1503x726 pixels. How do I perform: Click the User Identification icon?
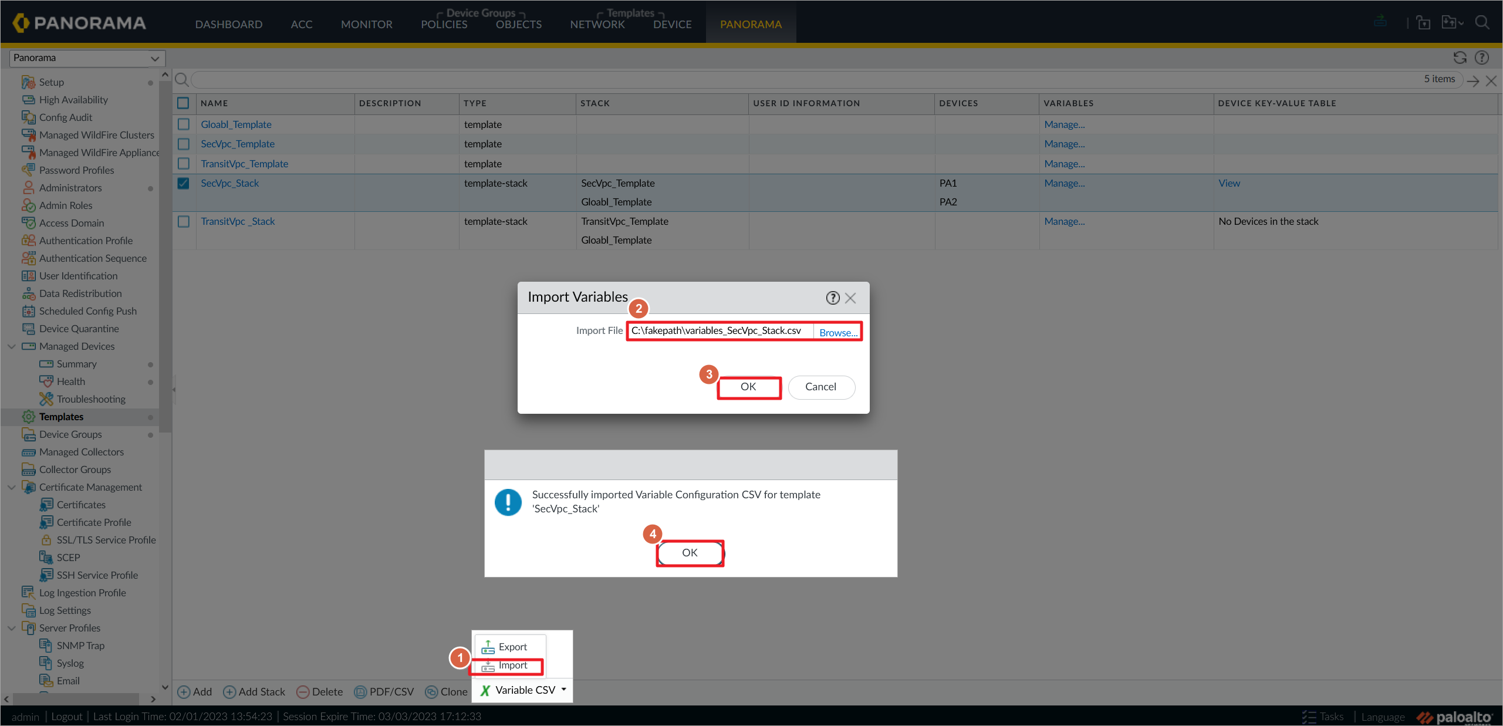28,276
